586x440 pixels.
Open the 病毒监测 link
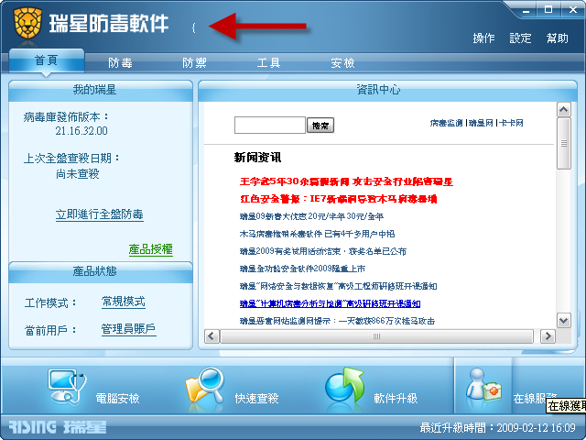point(446,123)
